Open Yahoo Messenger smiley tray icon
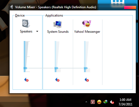139x107 pixels. click(x=99, y=102)
